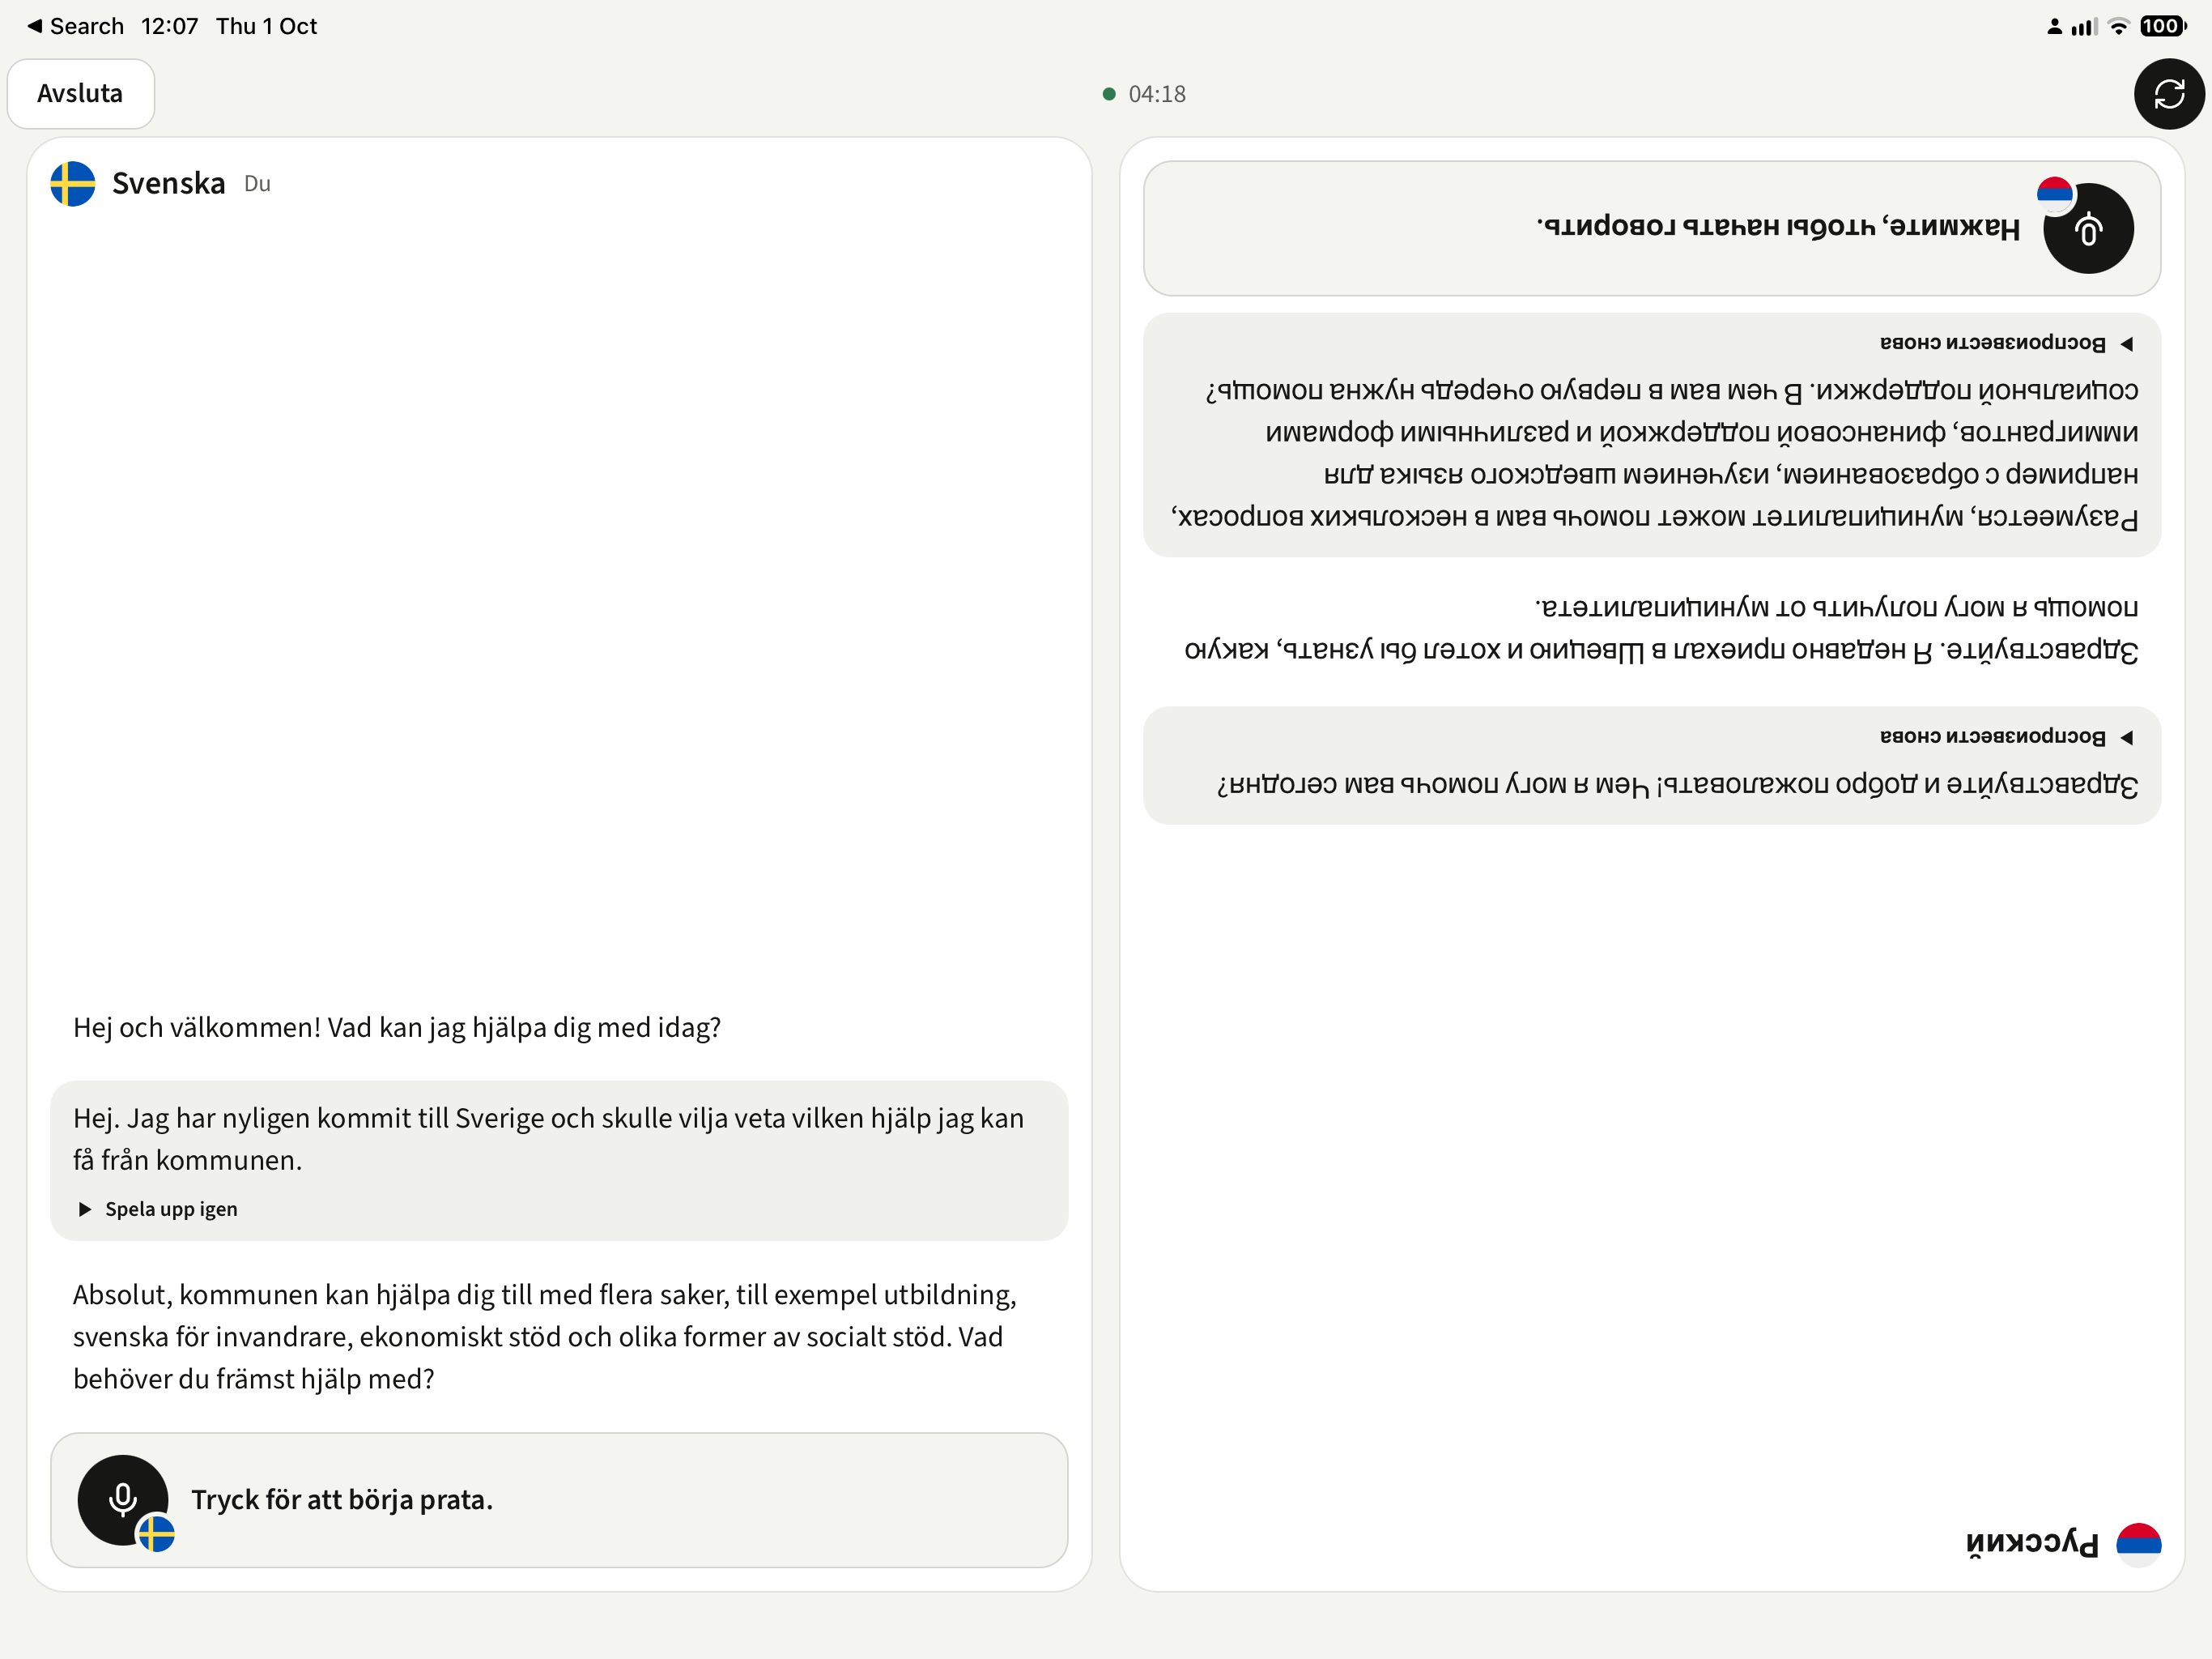Click the battery indicator in status bar
2212x1659 pixels.
[x=2163, y=26]
